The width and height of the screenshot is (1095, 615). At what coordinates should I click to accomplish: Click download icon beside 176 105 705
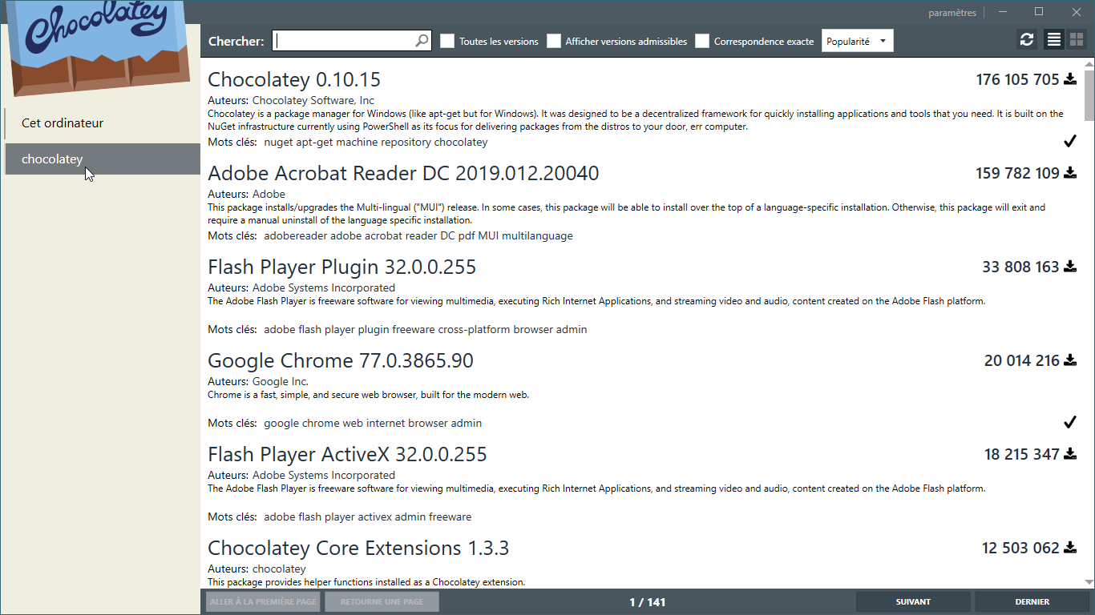[1070, 79]
